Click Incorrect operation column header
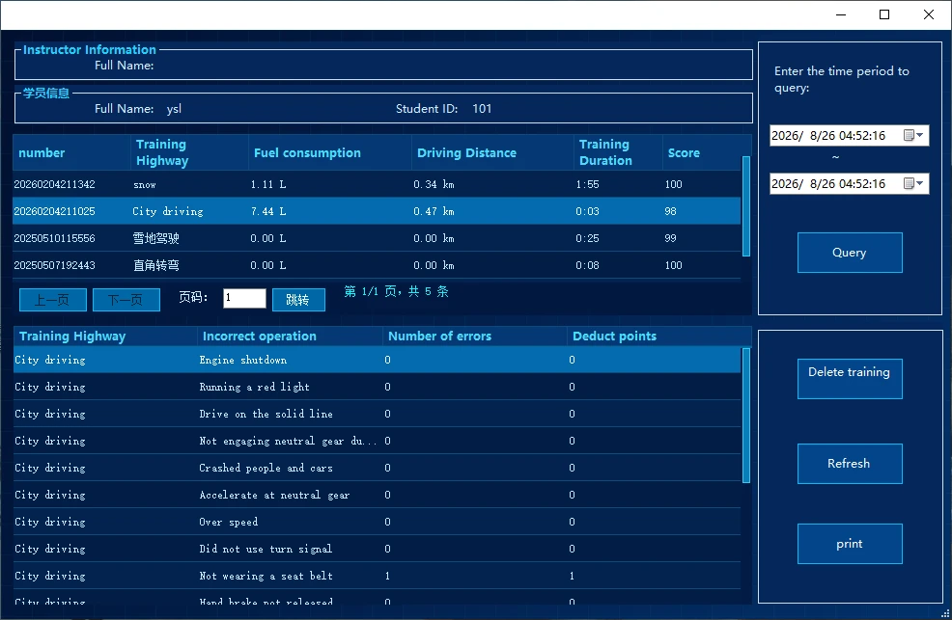 tap(290, 337)
